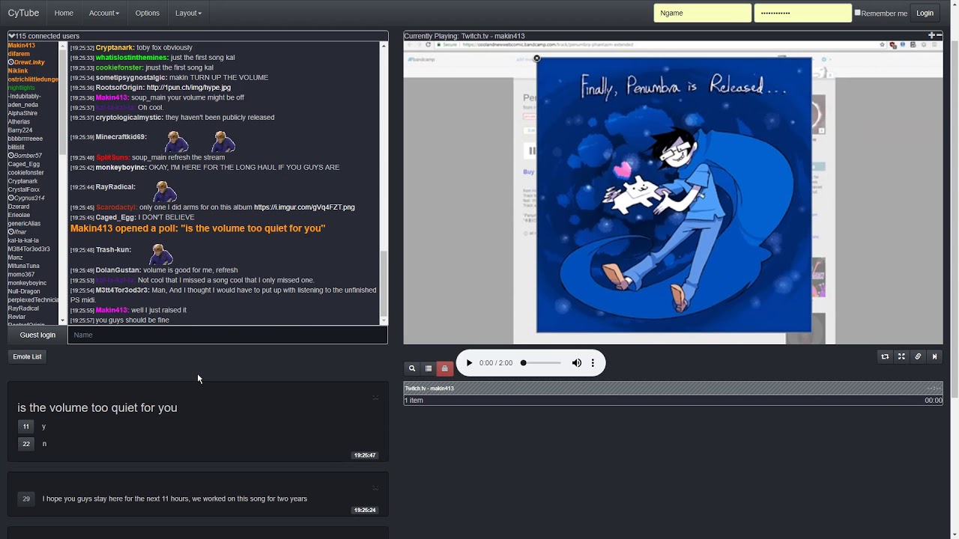The width and height of the screenshot is (959, 539).
Task: Vote 'n' in the volume poll
Action: click(26, 444)
